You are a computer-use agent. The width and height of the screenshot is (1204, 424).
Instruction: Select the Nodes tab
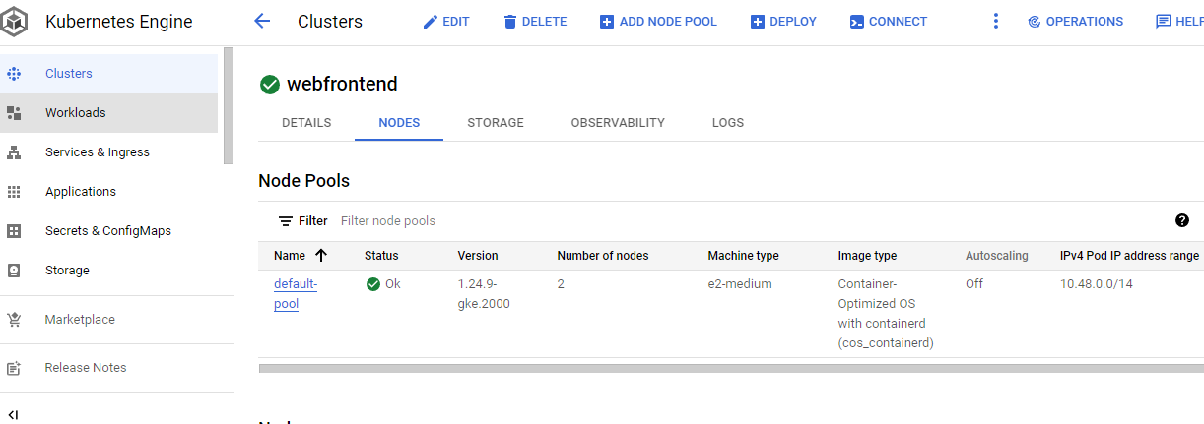coord(399,123)
